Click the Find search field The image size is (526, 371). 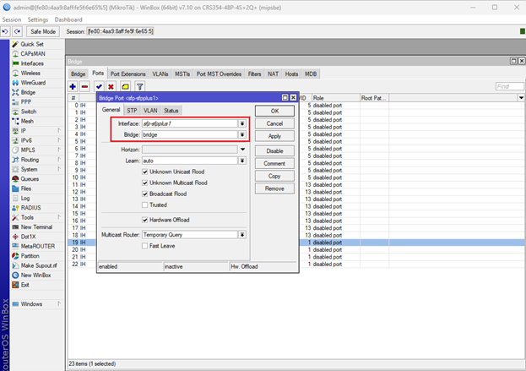tap(510, 86)
